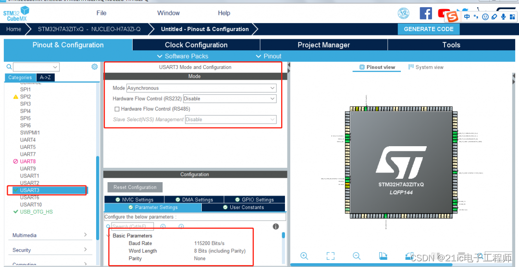Select the Parameter Settings tab
The height and width of the screenshot is (267, 519).
point(153,207)
